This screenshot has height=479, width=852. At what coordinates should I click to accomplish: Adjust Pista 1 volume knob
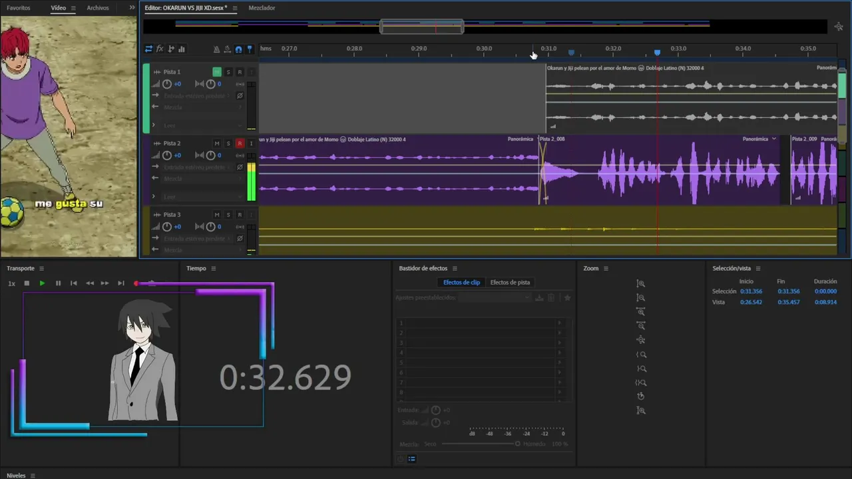click(167, 84)
